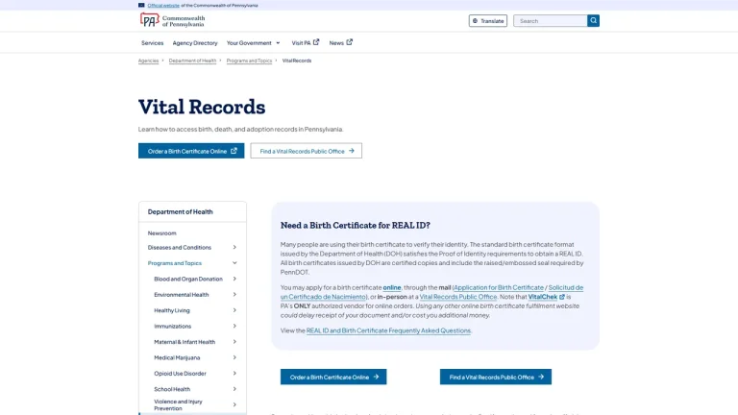The image size is (738, 415).
Task: Open Immunizations sidebar item
Action: click(173, 326)
